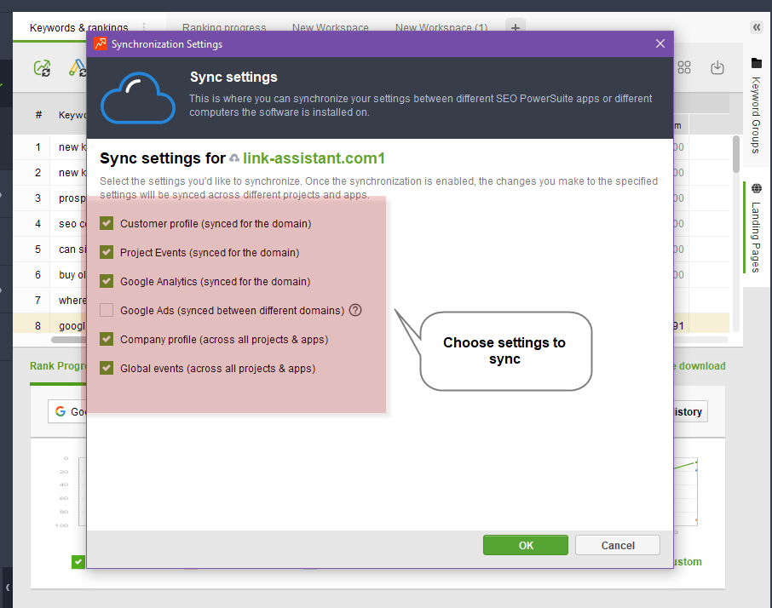The image size is (772, 608).
Task: Open the Google search engine dropdown in Rank Progress
Action: click(67, 411)
